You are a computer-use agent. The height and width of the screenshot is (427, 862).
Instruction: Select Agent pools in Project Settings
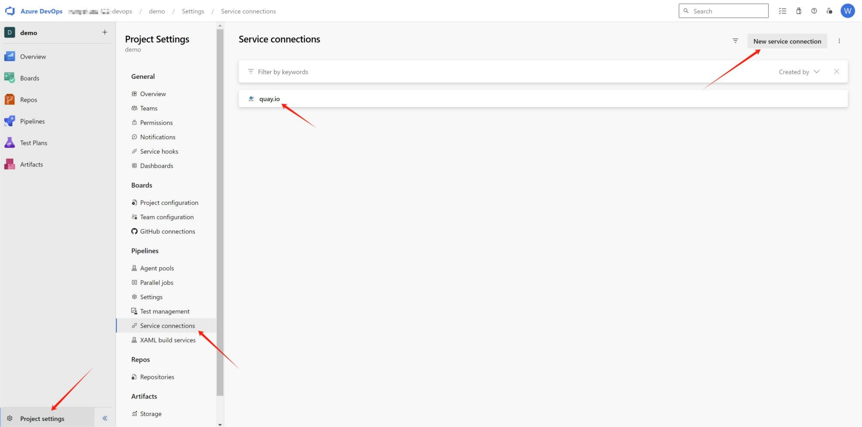tap(157, 268)
